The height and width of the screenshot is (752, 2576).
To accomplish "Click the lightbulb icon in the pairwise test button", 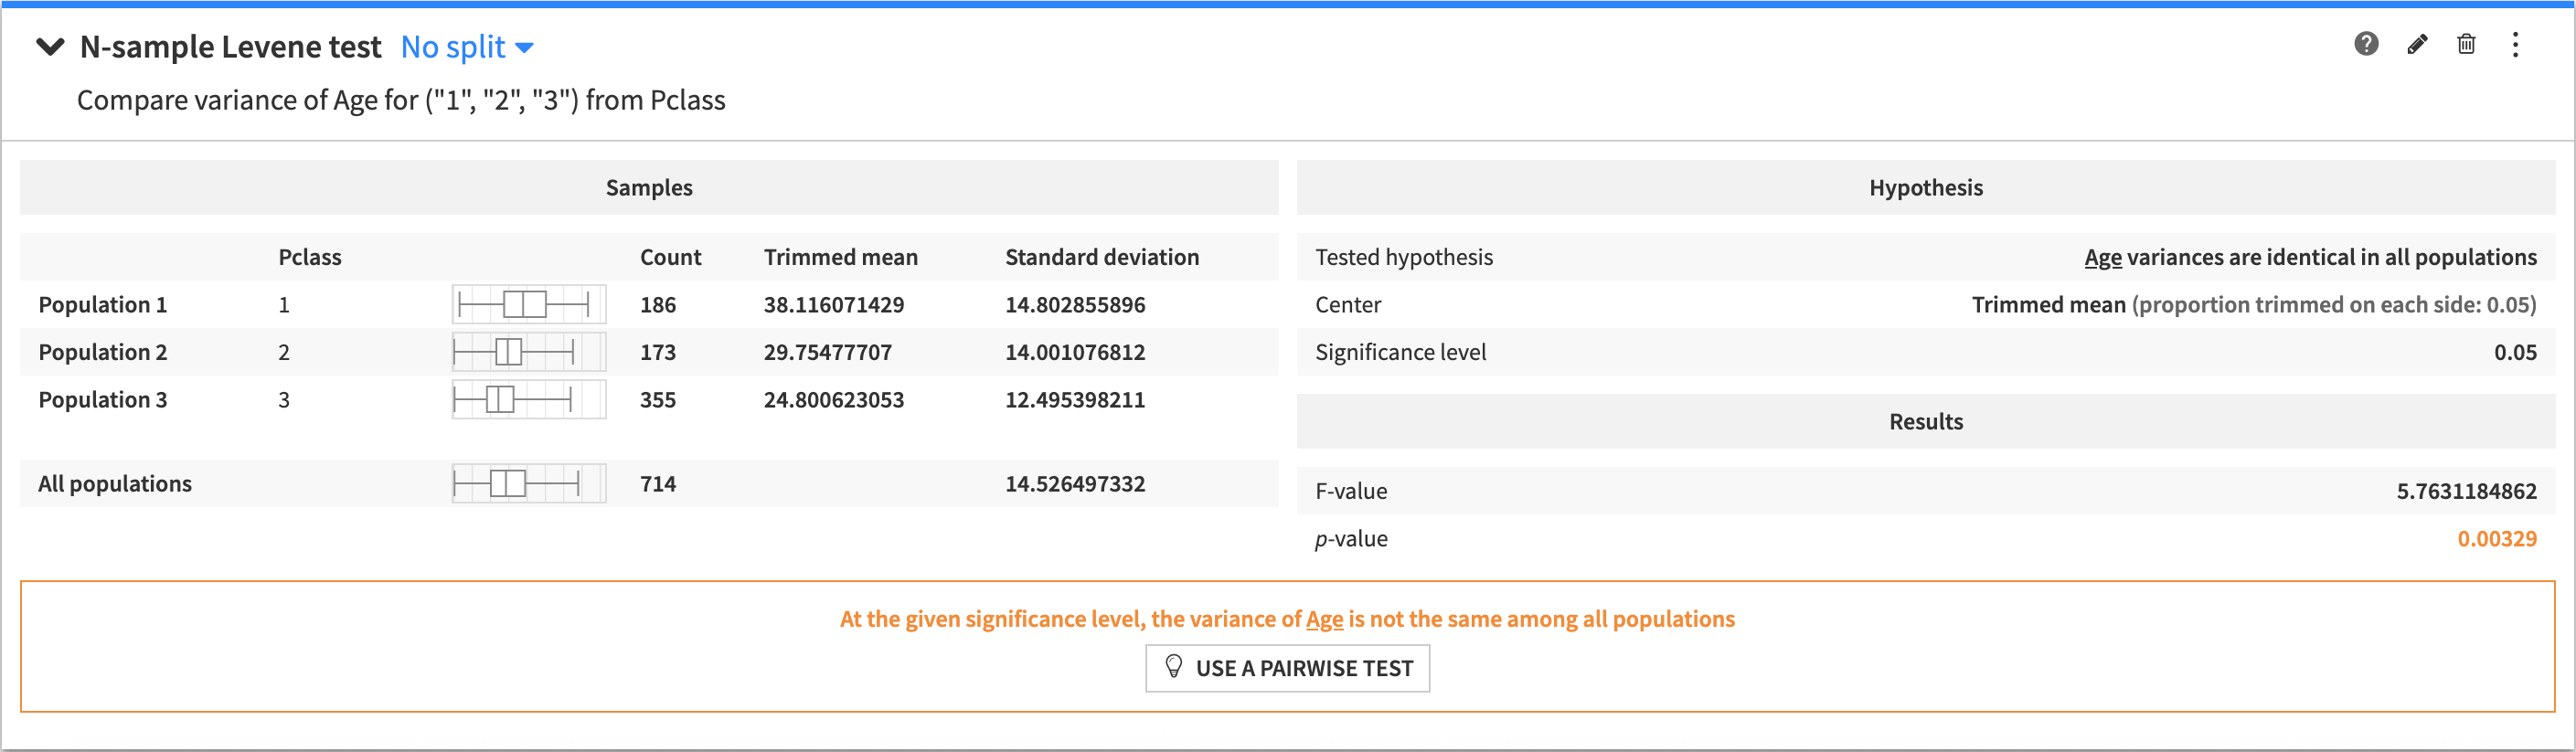I will (x=1173, y=668).
